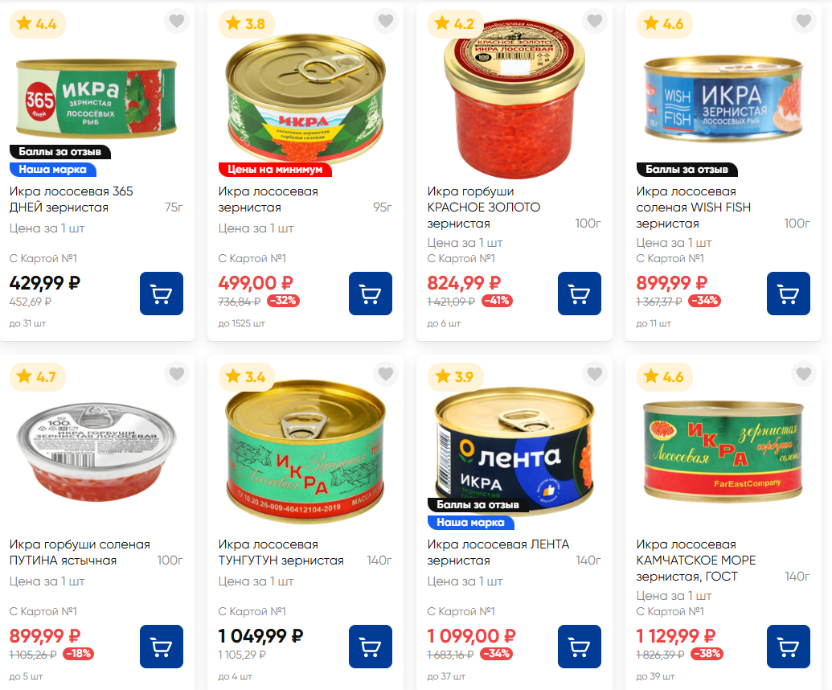
Task: Add WISH FISH caviar to cart
Action: point(789,294)
